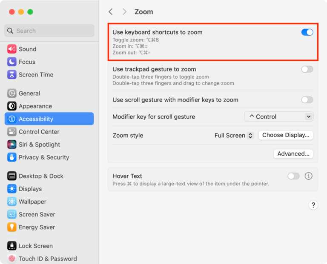This screenshot has width=327, height=264.
Task: Select Screen Saver label
Action: point(37,214)
